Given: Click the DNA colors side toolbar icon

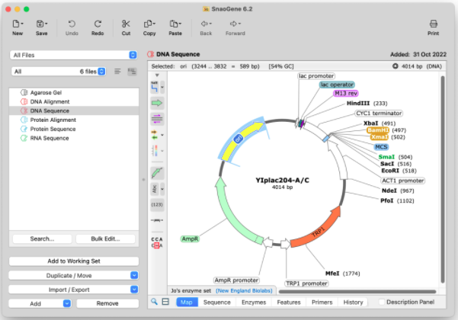Looking at the screenshot, I should [155, 151].
